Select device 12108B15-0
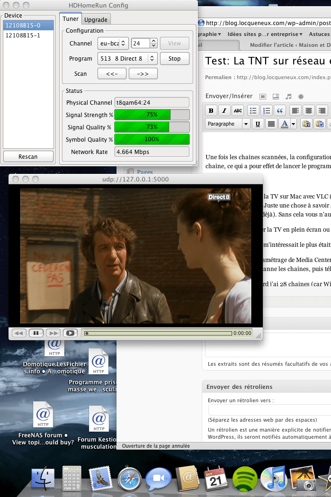 (28, 26)
